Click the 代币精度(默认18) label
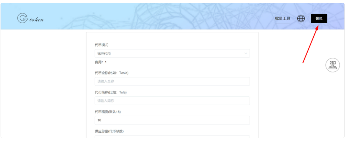Image resolution: width=347 pixels, height=141 pixels. 108,112
